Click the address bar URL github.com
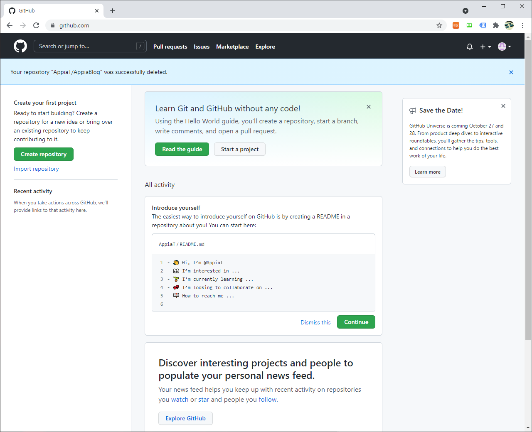The width and height of the screenshot is (532, 432). pos(74,25)
